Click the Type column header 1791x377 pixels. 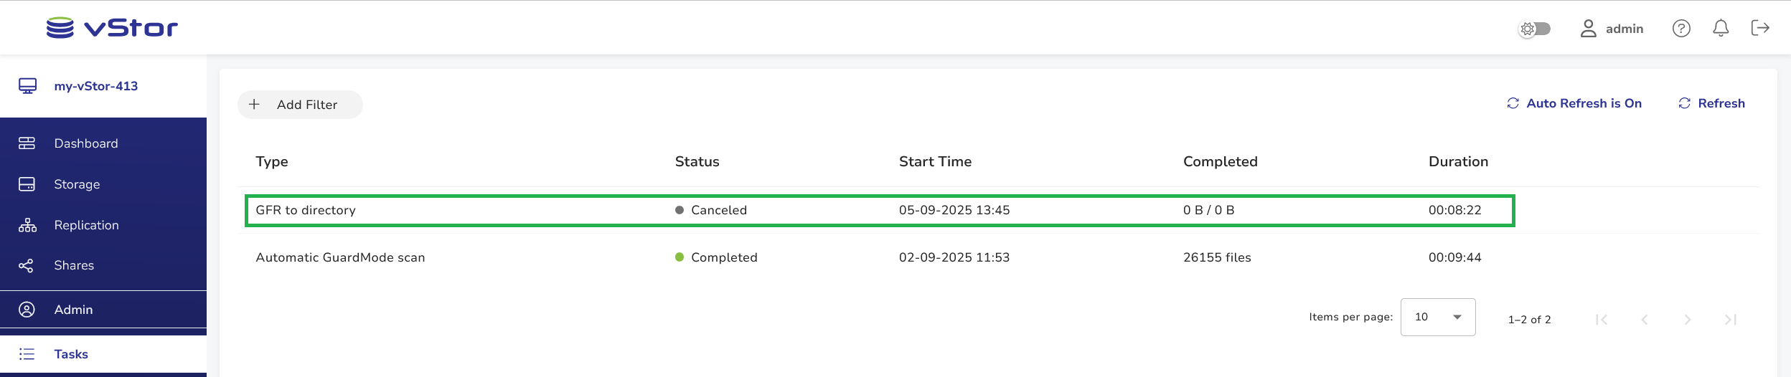[x=272, y=161]
